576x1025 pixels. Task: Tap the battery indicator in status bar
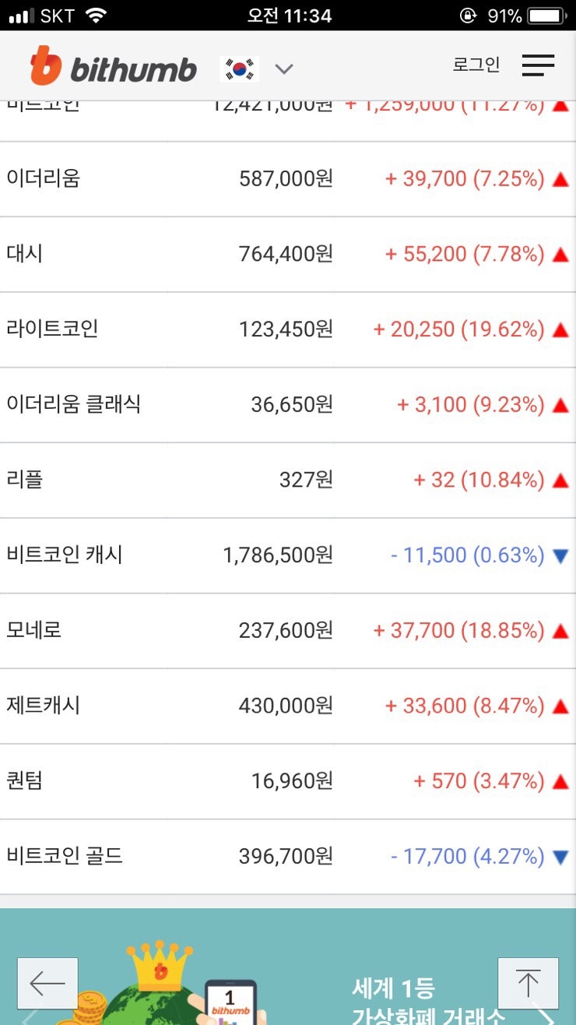click(546, 14)
